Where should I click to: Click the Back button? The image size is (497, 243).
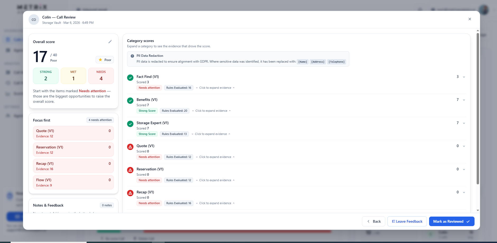click(373, 221)
